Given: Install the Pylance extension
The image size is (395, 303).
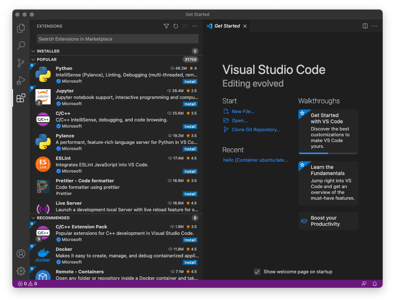Looking at the screenshot, I should pyautogui.click(x=190, y=149).
